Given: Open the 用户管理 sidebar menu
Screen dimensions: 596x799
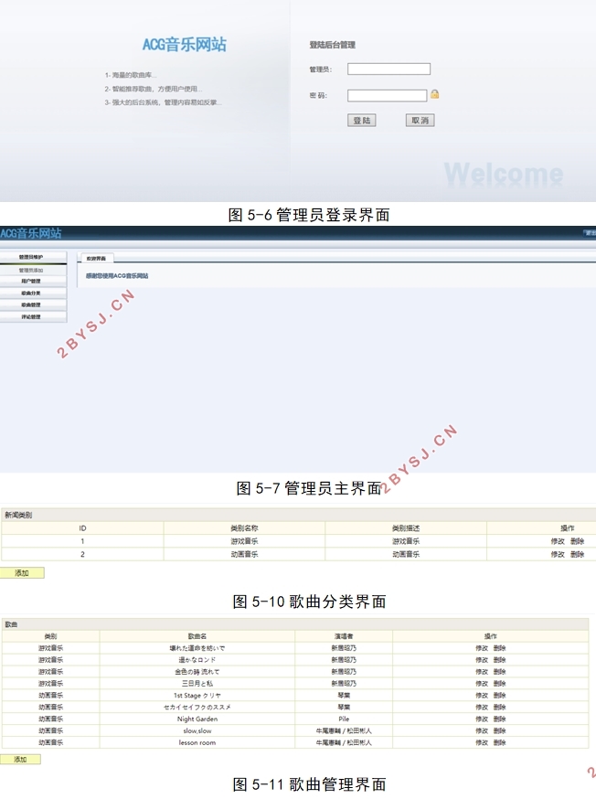Looking at the screenshot, I should (31, 282).
